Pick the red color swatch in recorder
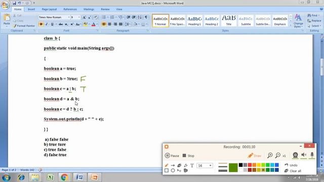Image resolution: width=324 pixels, height=182 pixels. point(250,165)
